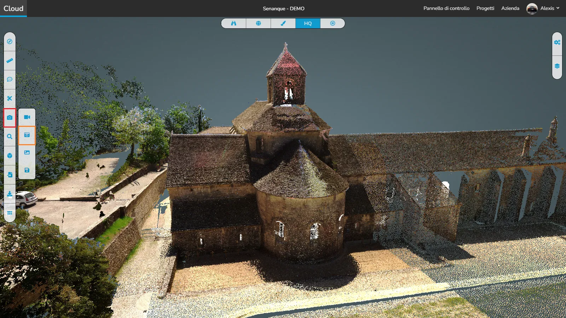Screen dimensions: 566x318
Task: Open the image gallery icon
Action: (27, 153)
